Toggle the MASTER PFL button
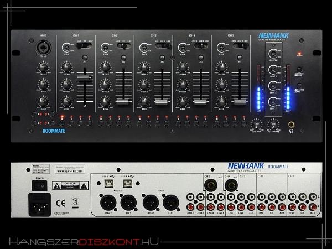332x249 pixels. coord(299,86)
